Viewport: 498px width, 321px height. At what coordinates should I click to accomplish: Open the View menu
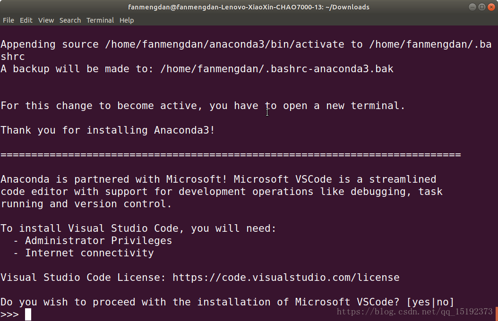pos(46,20)
